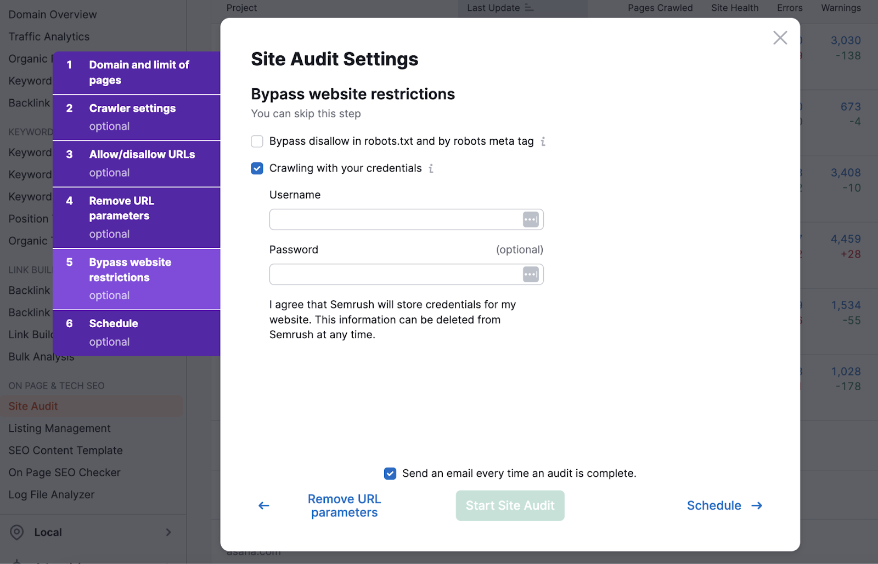
Task: Click the ellipsis icon inside the Password field
Action: (x=530, y=274)
